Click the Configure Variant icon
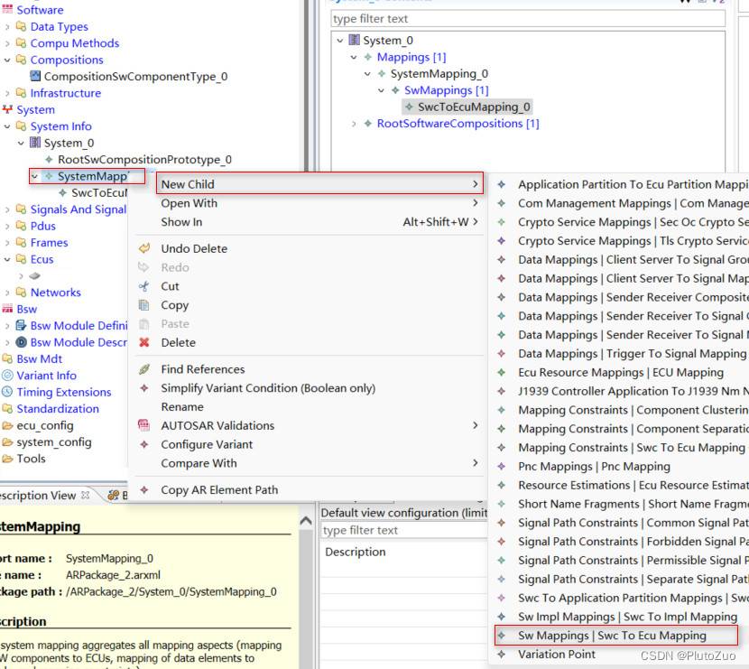This screenshot has width=749, height=669. point(144,444)
